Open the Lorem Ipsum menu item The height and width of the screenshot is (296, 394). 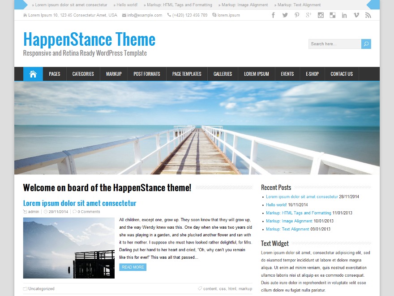(257, 74)
